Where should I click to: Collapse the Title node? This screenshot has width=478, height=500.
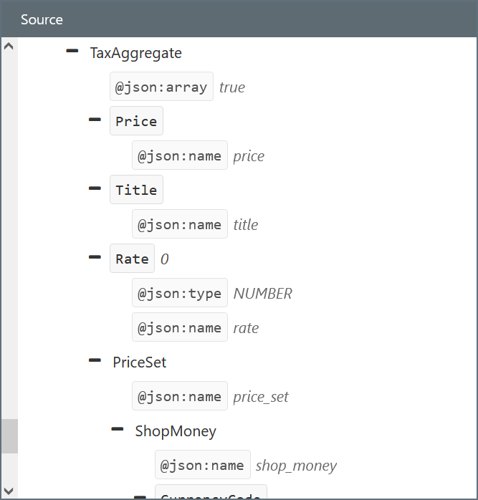pos(95,189)
